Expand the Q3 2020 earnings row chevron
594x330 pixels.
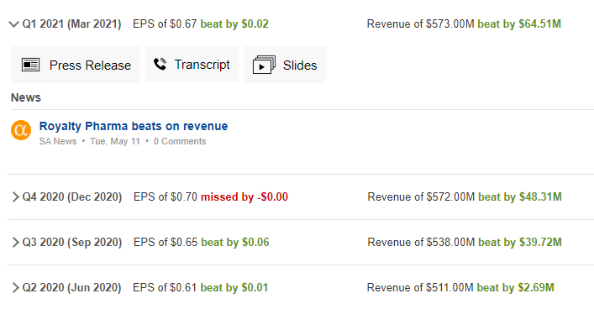coord(15,242)
